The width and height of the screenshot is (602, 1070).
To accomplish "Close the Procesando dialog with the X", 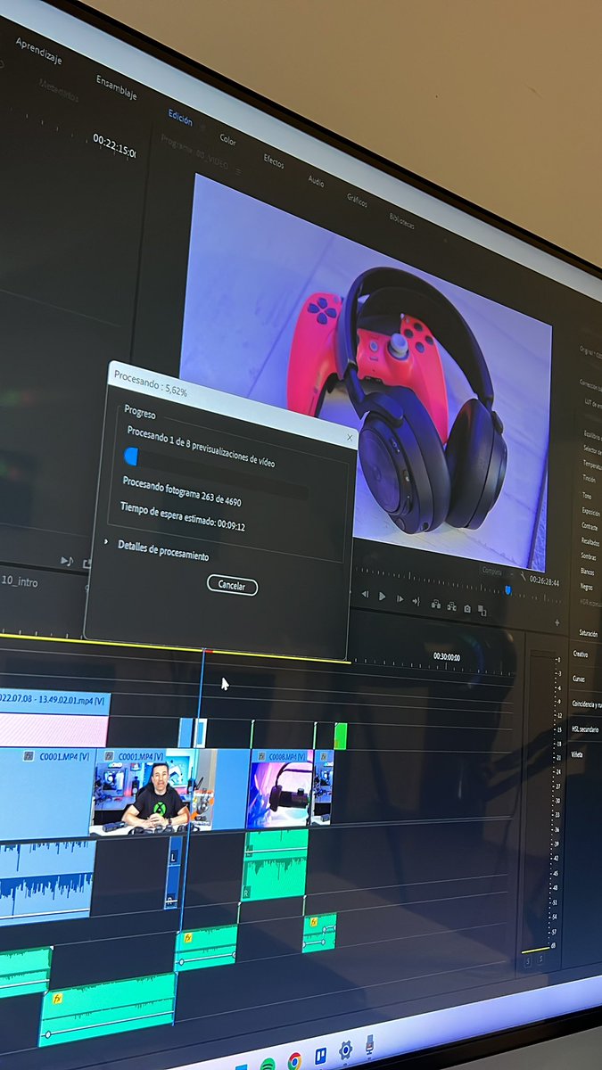I will click(x=350, y=438).
